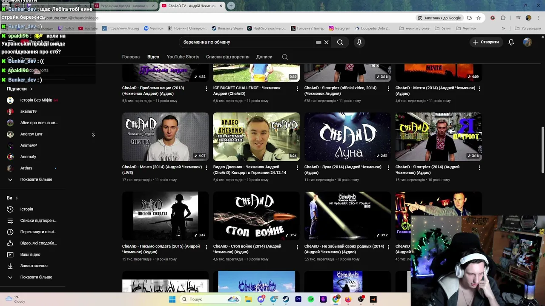Expand the Підписки section chevron

coord(31,89)
